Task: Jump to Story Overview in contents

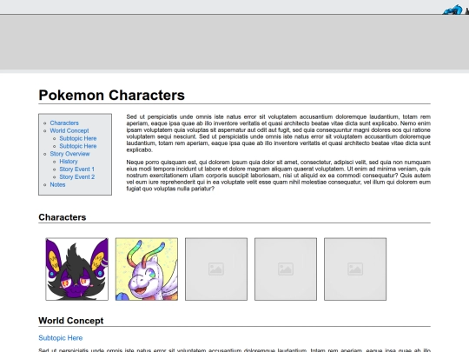Action: 69,154
